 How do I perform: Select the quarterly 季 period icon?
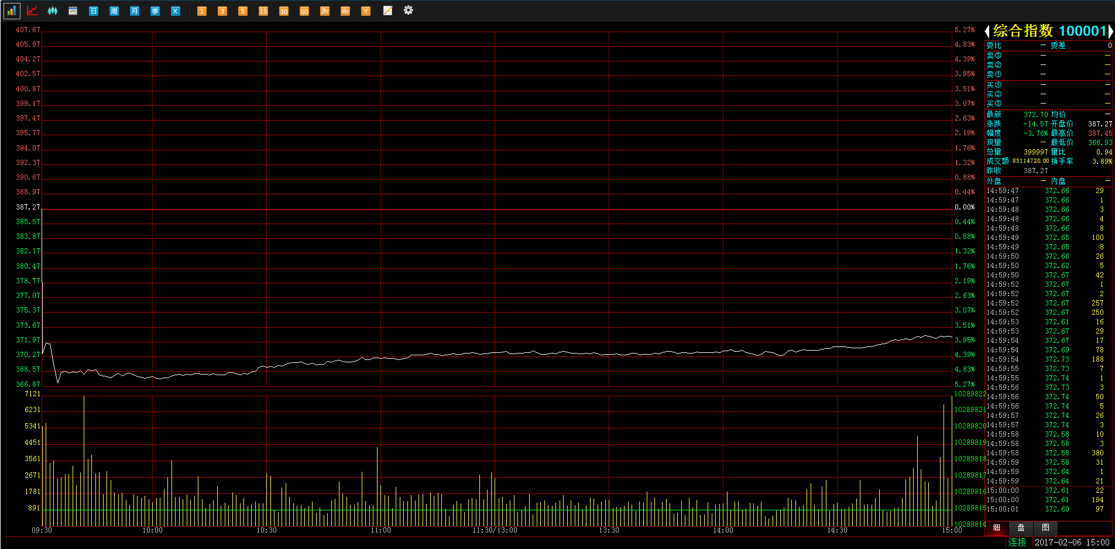click(155, 11)
